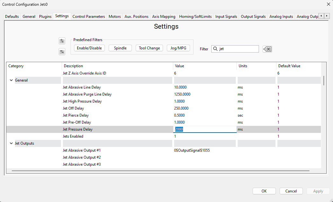
Task: Collapse the Jet Outputs category
Action: (x=11, y=143)
